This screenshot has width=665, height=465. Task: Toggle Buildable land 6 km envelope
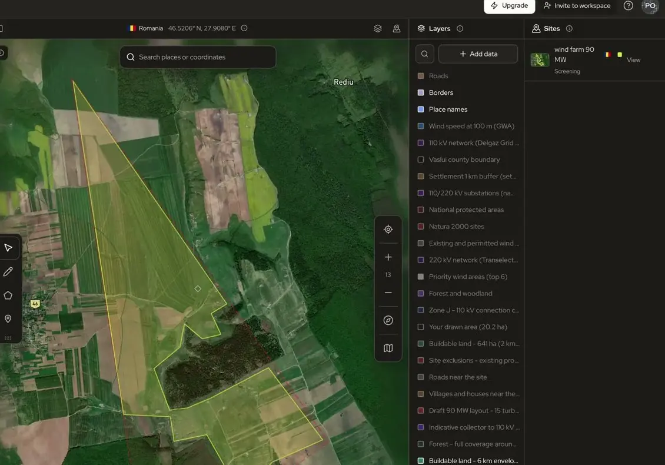click(x=421, y=461)
